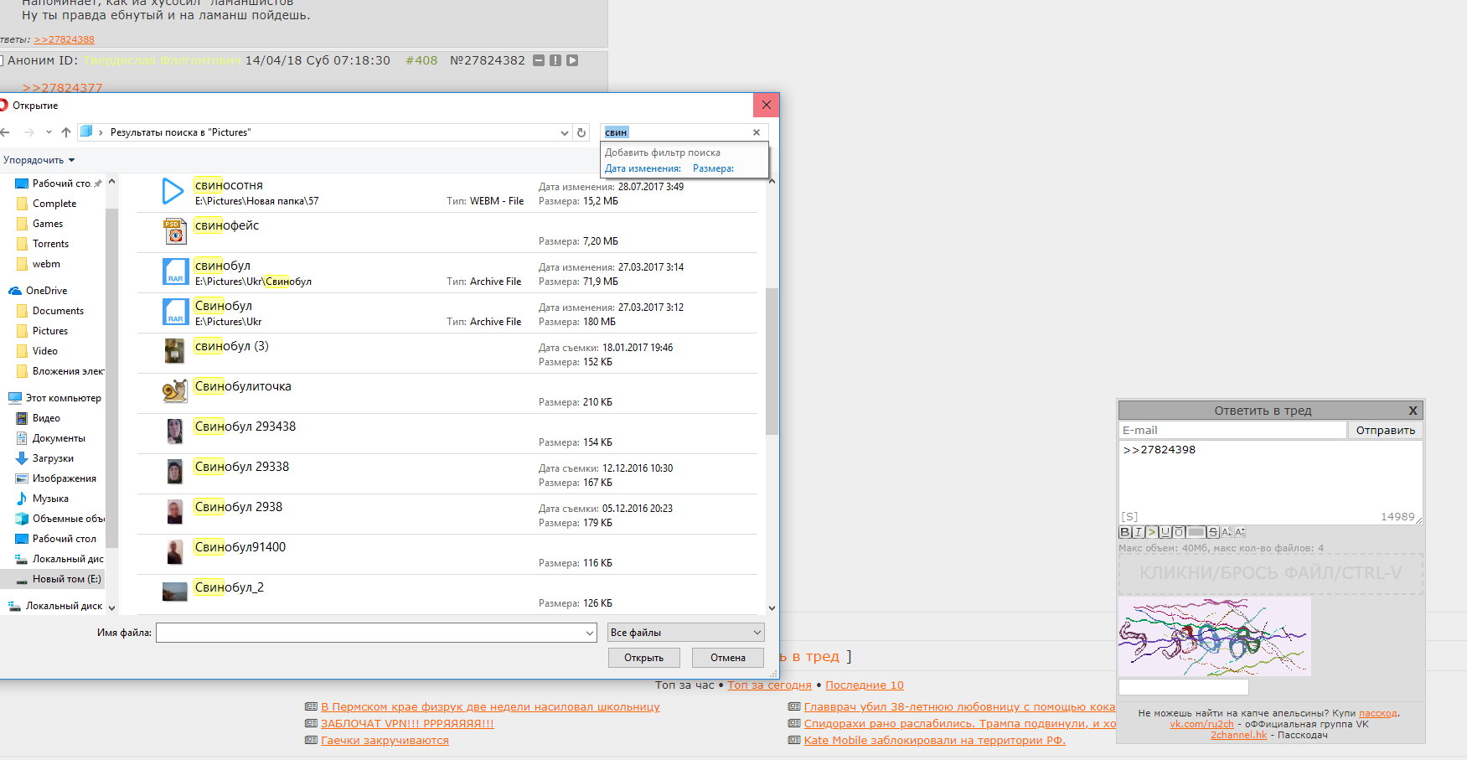Apply strikethrough formatting in reply form

(x=1212, y=532)
